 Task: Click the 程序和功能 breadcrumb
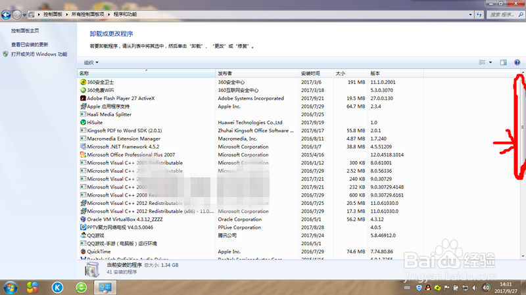pyautogui.click(x=125, y=14)
